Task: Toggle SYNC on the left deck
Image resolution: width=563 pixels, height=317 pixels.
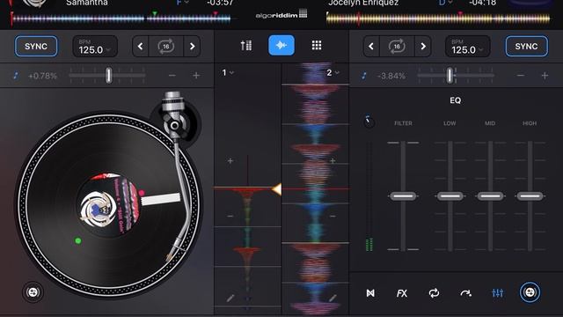Action: coord(36,47)
